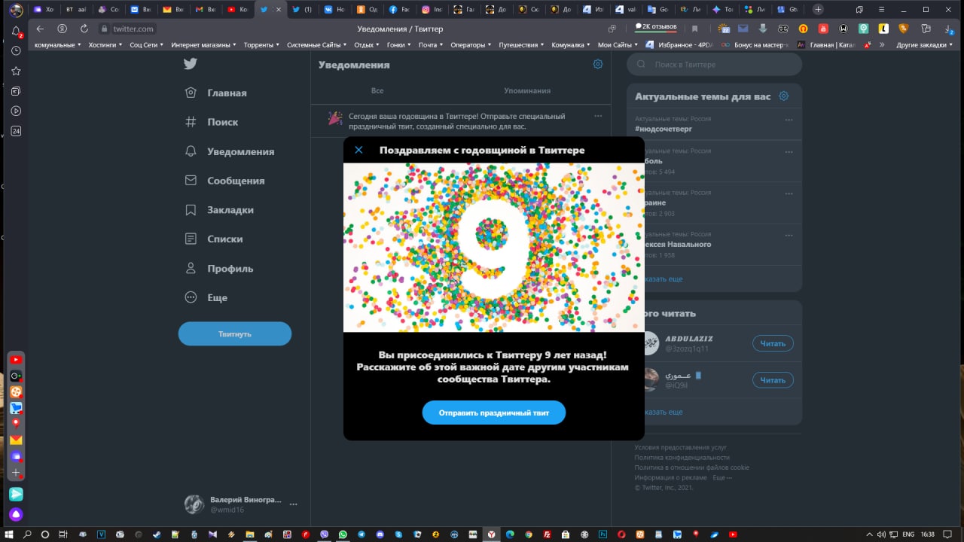964x542 pixels.
Task: Open Поиск hashtag explore icon
Action: 191,122
